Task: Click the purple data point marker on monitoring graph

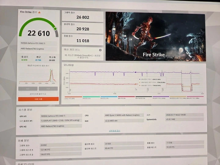Action: coord(136,72)
